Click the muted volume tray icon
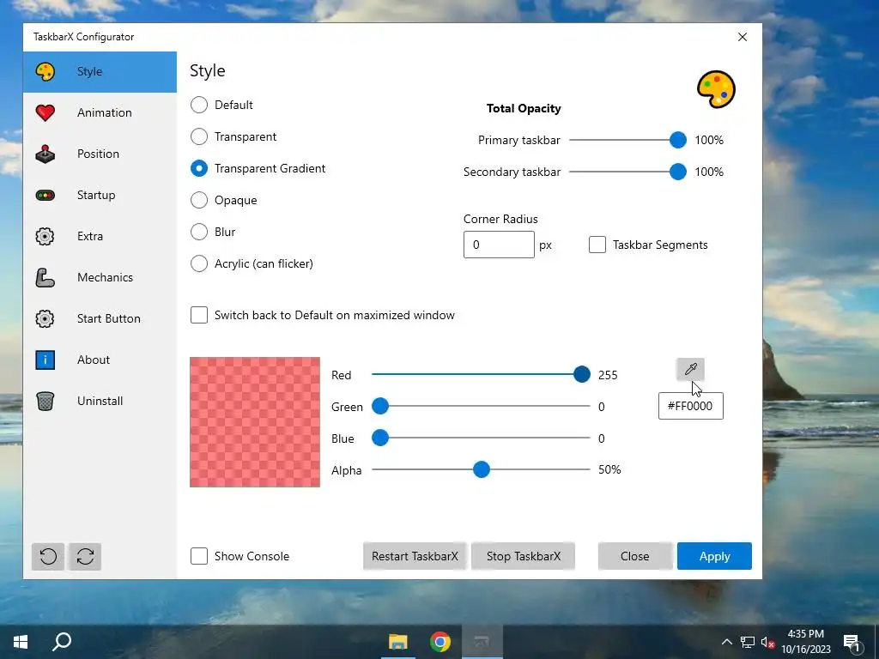 click(x=767, y=642)
